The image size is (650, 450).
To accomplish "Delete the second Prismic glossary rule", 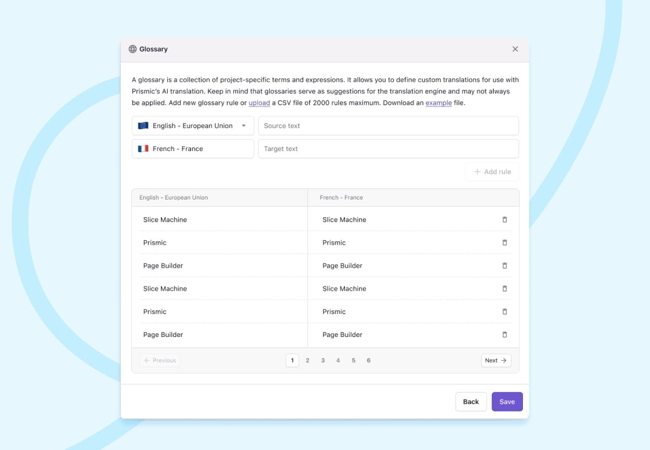I will click(504, 311).
